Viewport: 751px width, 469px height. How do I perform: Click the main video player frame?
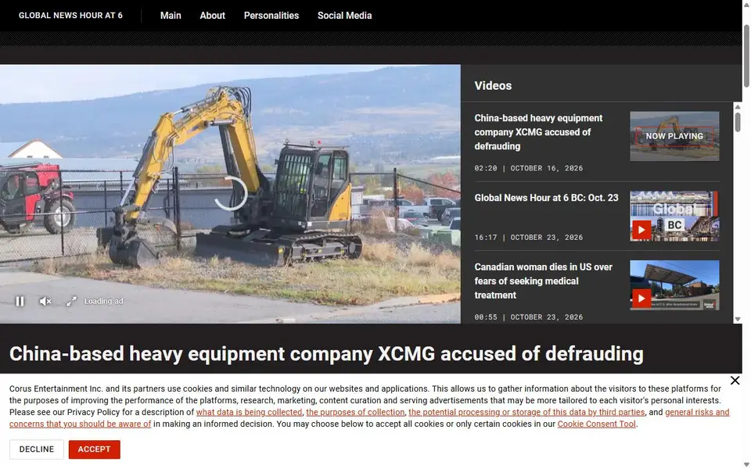pyautogui.click(x=230, y=194)
